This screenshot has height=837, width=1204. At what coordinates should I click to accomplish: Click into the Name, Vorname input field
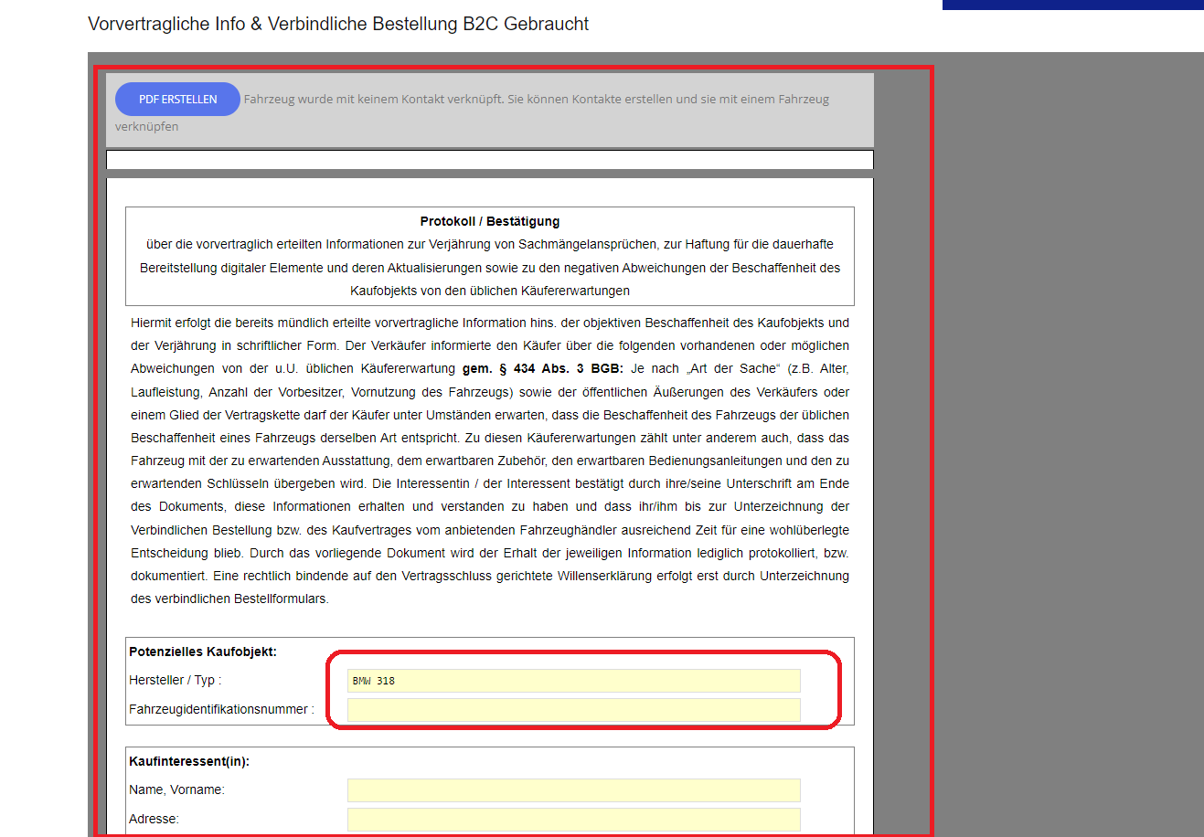pos(573,790)
